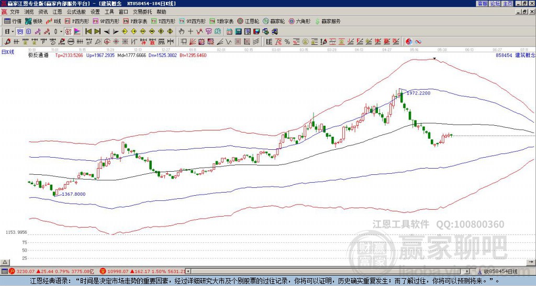
Task: Open the P四方形 Gann square tool
Action: [77, 21]
